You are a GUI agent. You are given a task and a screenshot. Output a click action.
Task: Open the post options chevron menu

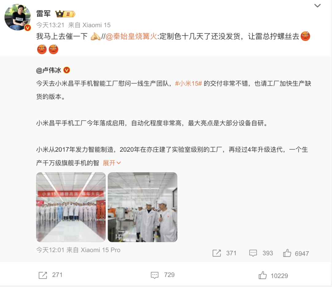[x=317, y=6]
